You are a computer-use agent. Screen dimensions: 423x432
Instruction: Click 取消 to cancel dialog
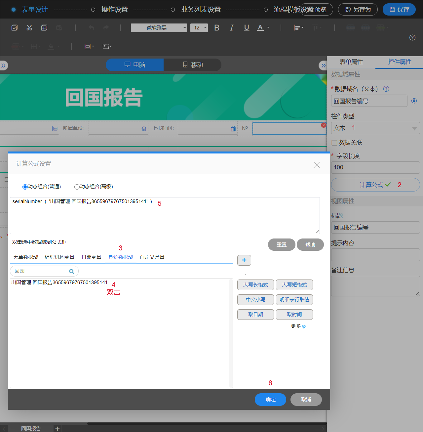click(306, 400)
